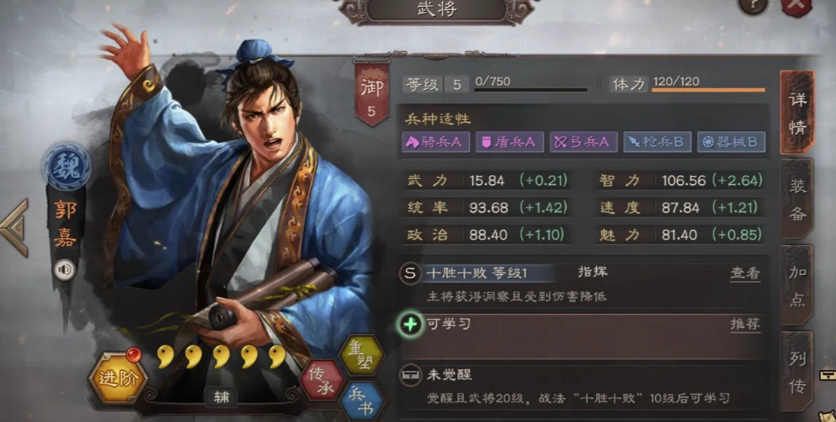Screen dimensions: 836x422
Task: Play voice with the speaker icon
Action: coord(64,270)
